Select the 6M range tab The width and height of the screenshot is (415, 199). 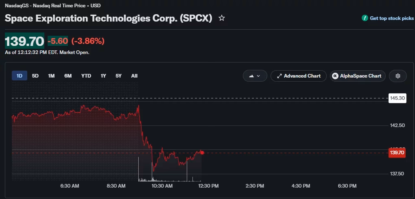pos(68,76)
